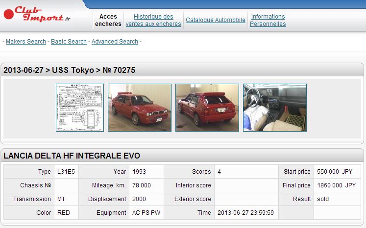Click the start price 550 000 JPY cell
This screenshot has width=366, height=228.
click(336, 172)
